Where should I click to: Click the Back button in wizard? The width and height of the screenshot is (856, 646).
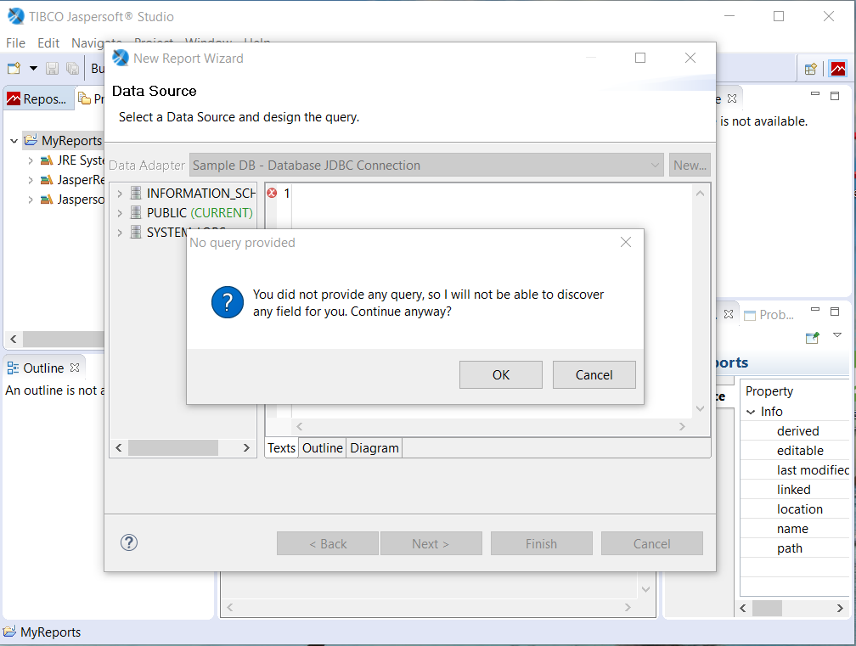pos(328,543)
